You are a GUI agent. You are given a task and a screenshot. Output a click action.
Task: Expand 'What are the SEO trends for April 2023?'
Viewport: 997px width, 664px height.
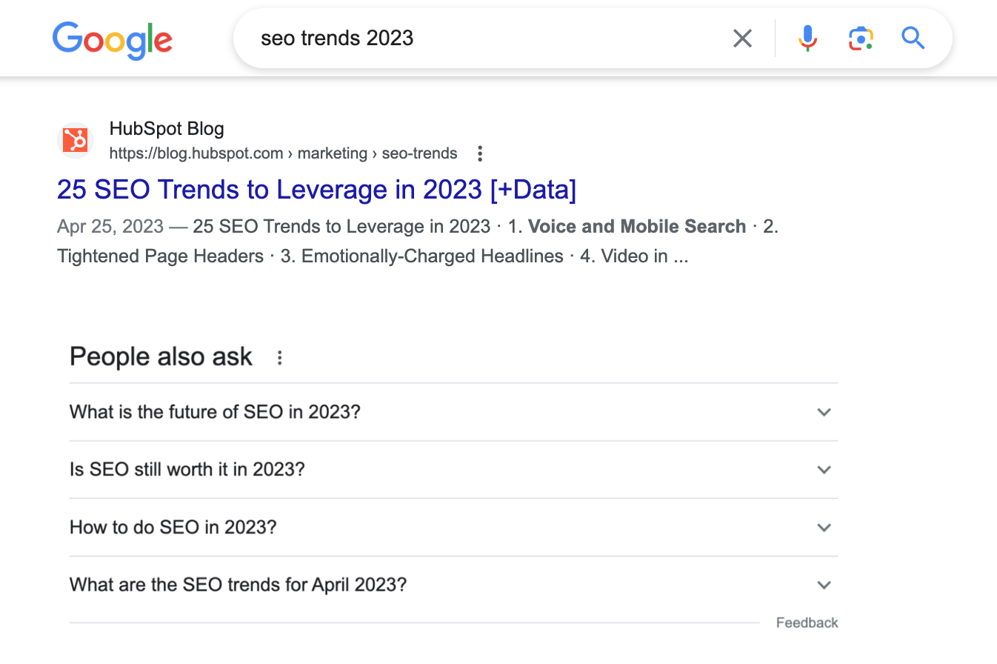824,585
